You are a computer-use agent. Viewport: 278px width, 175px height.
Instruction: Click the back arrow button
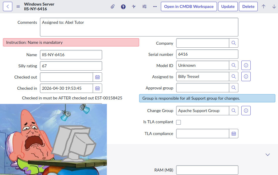pyautogui.click(x=8, y=6)
